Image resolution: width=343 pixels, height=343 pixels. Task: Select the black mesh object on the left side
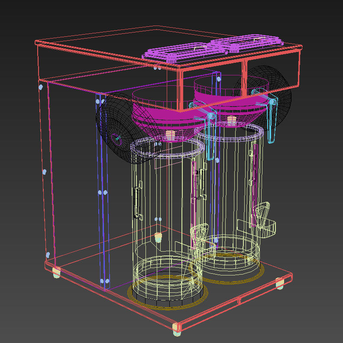[128, 128]
